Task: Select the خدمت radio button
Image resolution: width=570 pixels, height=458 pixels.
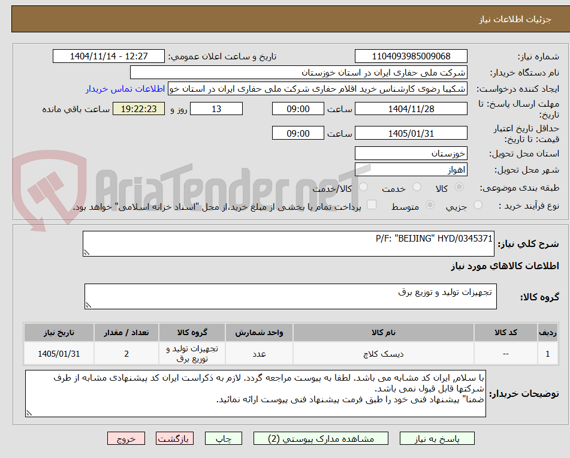Action: (x=417, y=187)
